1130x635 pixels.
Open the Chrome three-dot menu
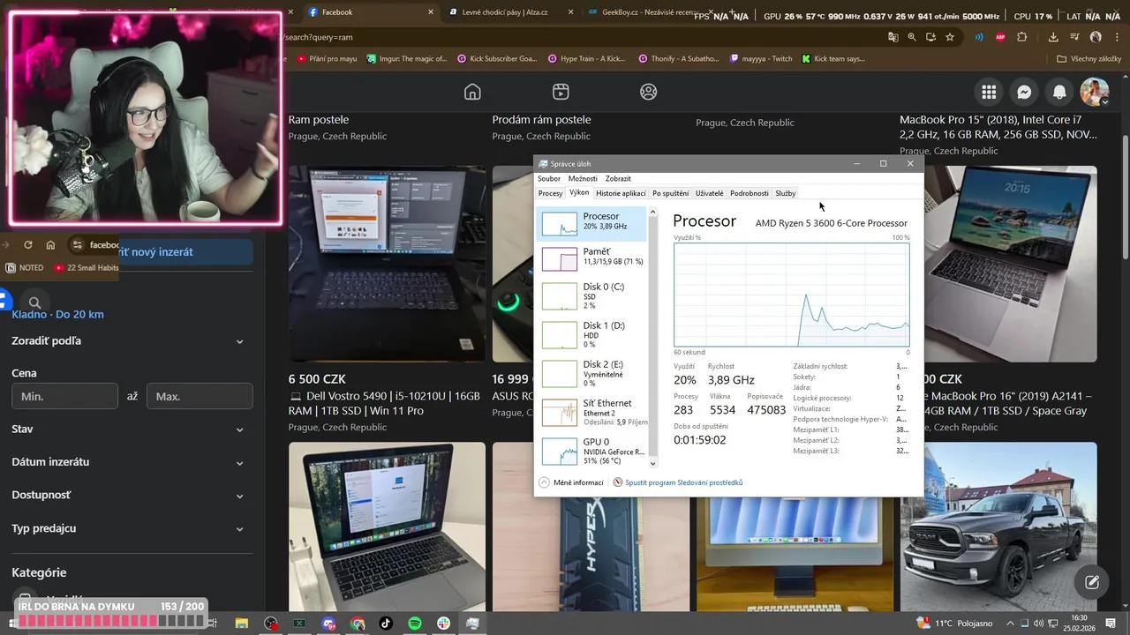1117,37
